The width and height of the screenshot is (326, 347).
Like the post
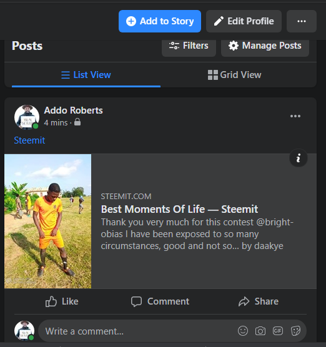(62, 301)
